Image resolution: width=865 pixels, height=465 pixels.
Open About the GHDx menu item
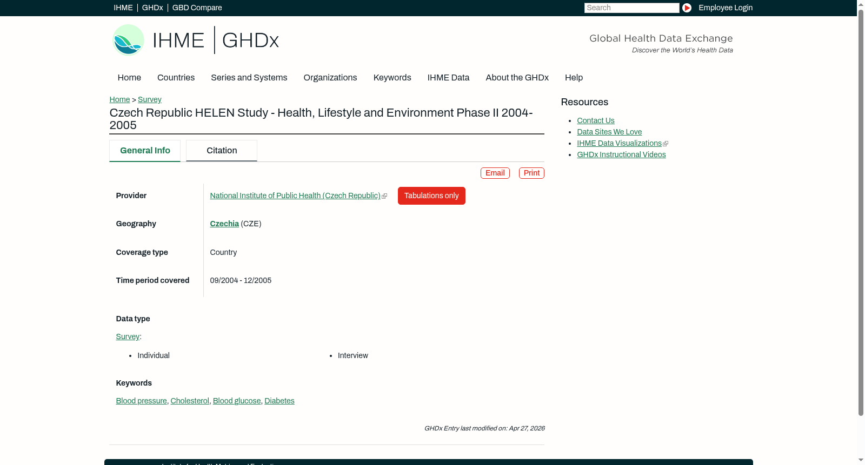tap(517, 78)
